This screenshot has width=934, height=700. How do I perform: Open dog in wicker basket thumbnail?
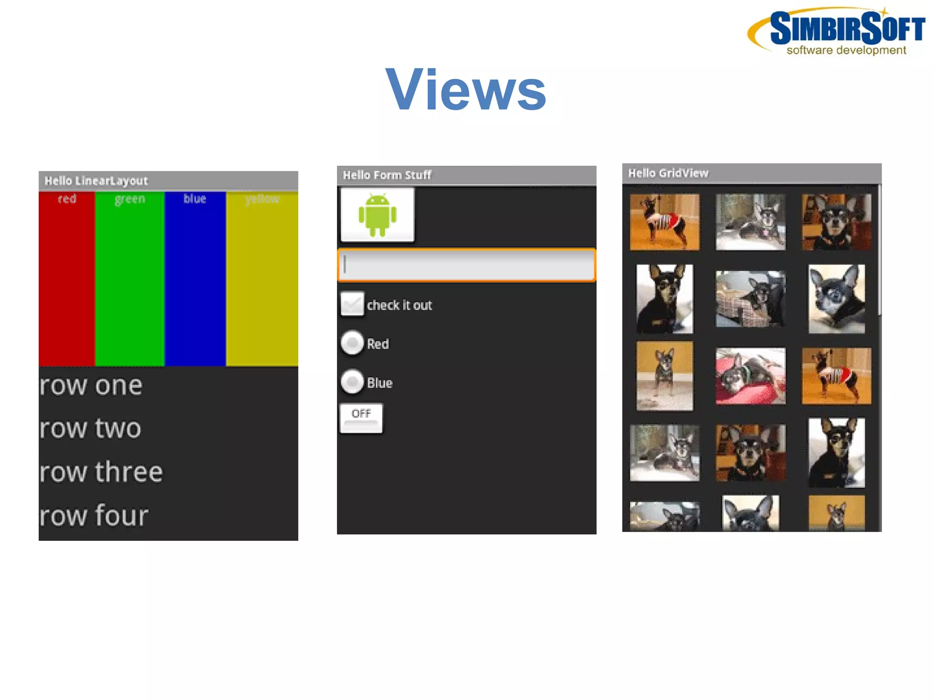tap(750, 299)
